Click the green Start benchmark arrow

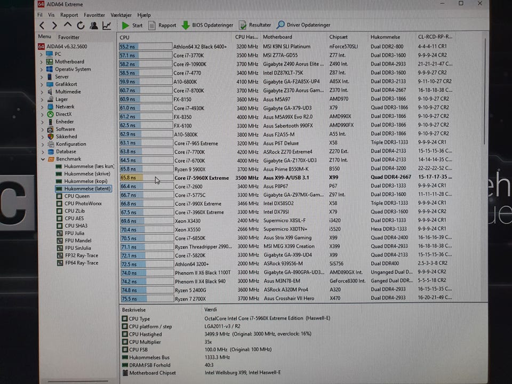126,25
